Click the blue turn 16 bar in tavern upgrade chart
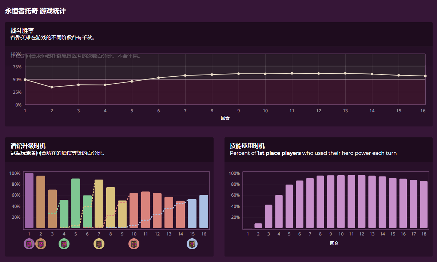Viewport: 437px width, 262px height. coord(204,211)
